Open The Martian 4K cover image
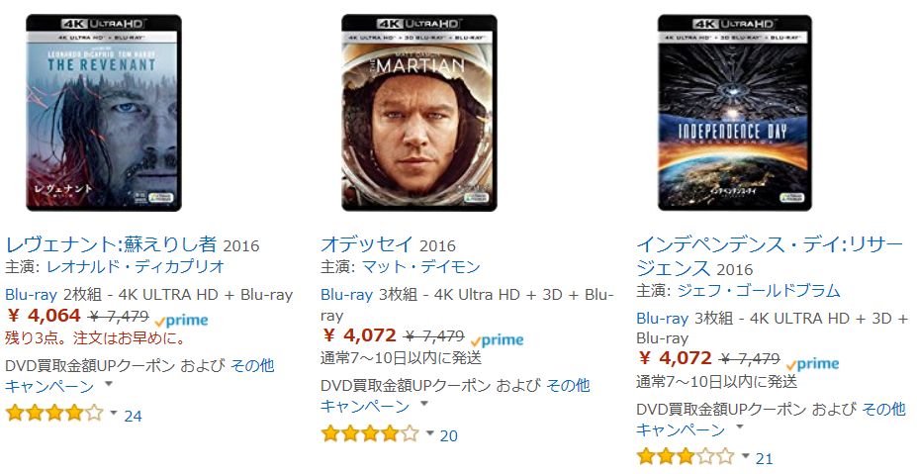Image resolution: width=917 pixels, height=474 pixels. (419, 113)
